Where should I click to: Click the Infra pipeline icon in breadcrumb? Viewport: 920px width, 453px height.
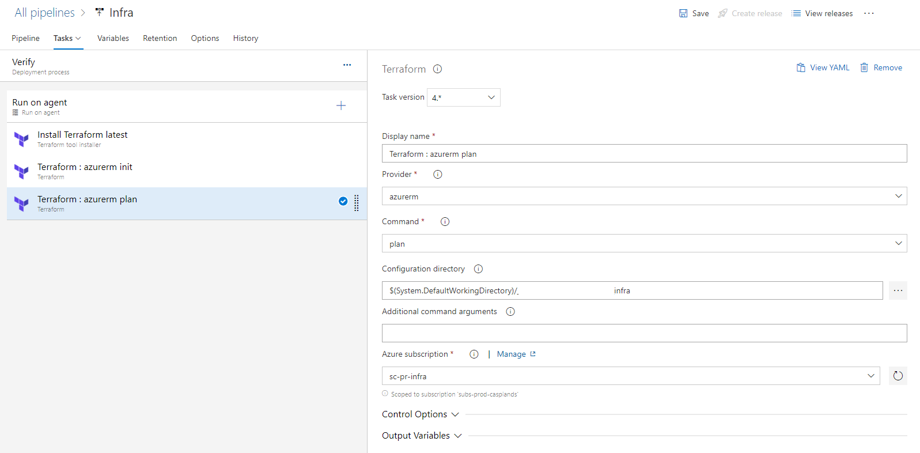click(100, 12)
